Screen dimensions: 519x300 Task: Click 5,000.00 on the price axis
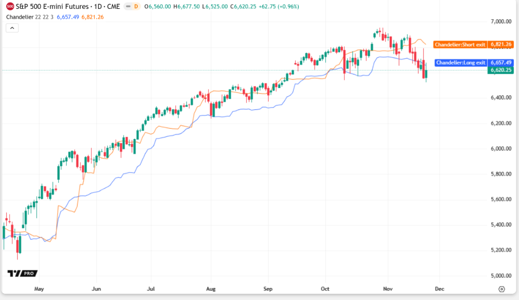(501, 276)
